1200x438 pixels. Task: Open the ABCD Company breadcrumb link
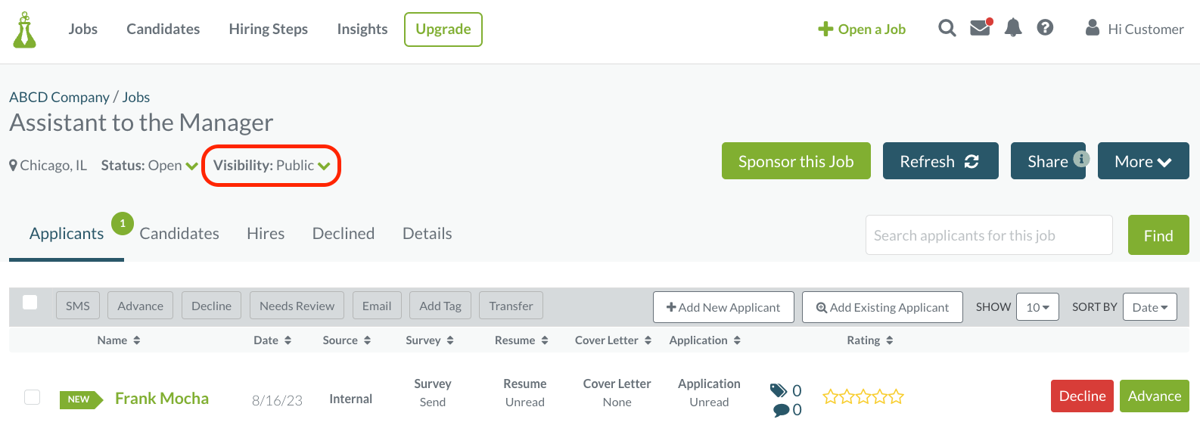tap(60, 97)
